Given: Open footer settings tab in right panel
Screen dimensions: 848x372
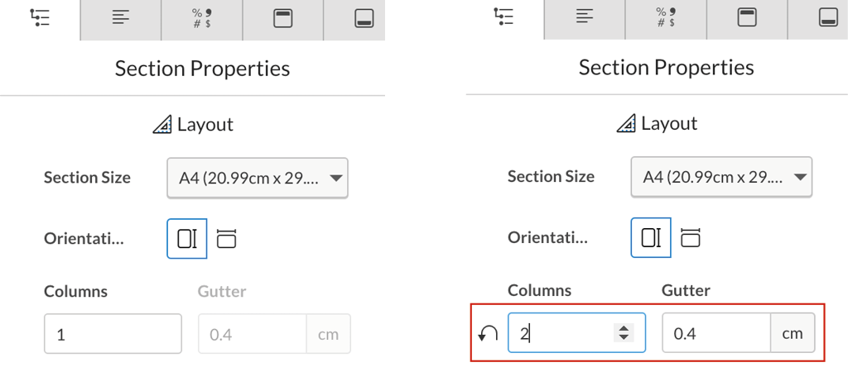Looking at the screenshot, I should click(x=818, y=20).
